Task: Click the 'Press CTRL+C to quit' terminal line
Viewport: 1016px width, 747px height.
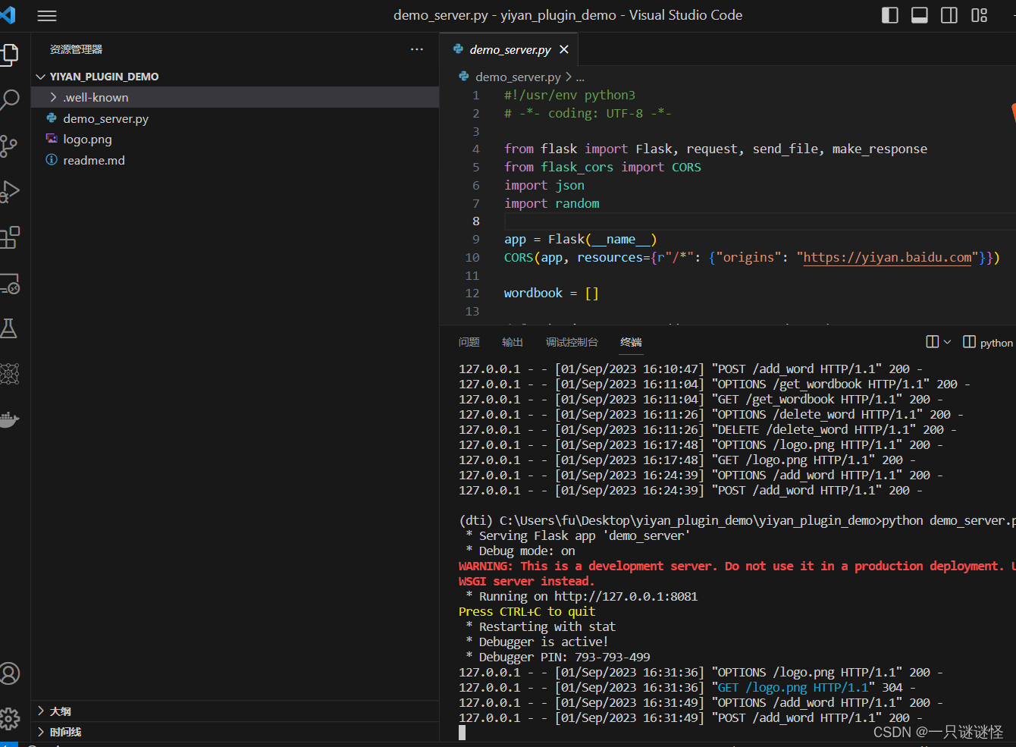Action: click(527, 611)
